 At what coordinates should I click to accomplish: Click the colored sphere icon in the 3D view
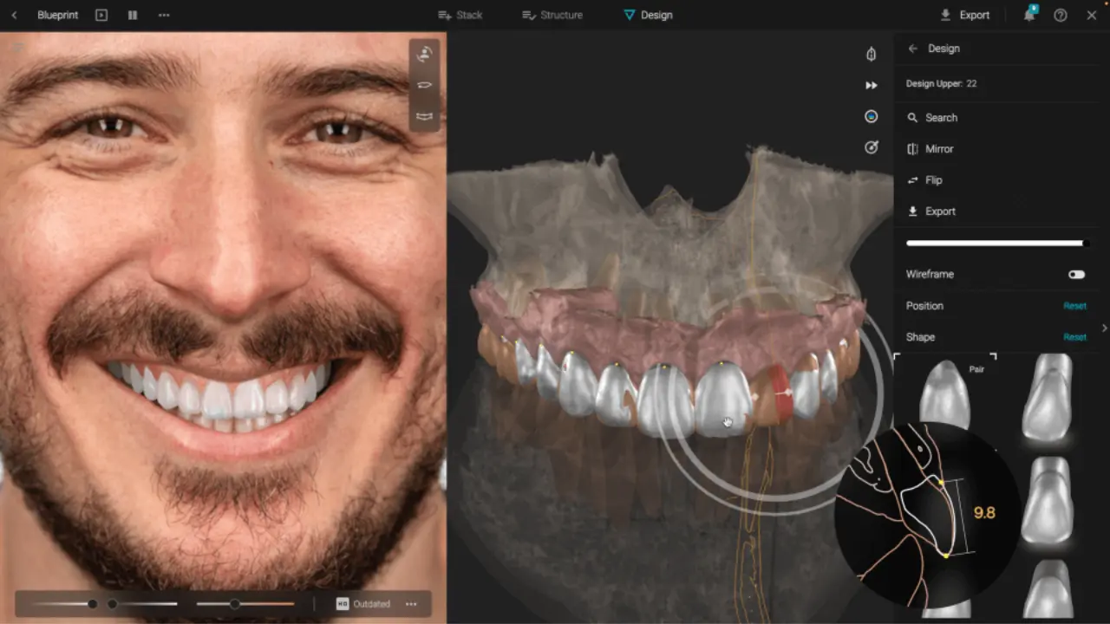[x=872, y=116]
